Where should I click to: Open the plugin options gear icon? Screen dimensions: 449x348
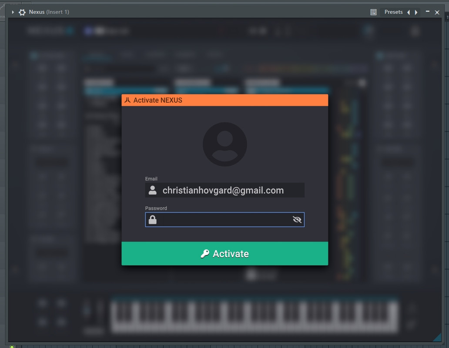coord(22,12)
